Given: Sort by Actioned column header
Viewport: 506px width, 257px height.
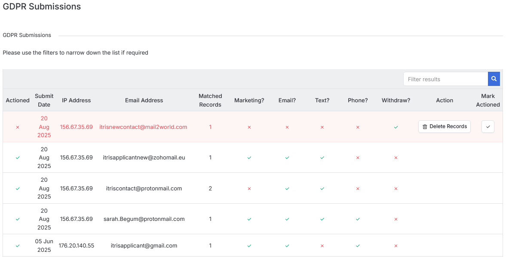Looking at the screenshot, I should (18, 100).
